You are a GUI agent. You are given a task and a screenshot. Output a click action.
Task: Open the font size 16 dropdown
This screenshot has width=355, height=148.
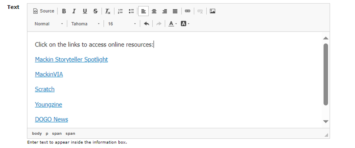pos(122,24)
